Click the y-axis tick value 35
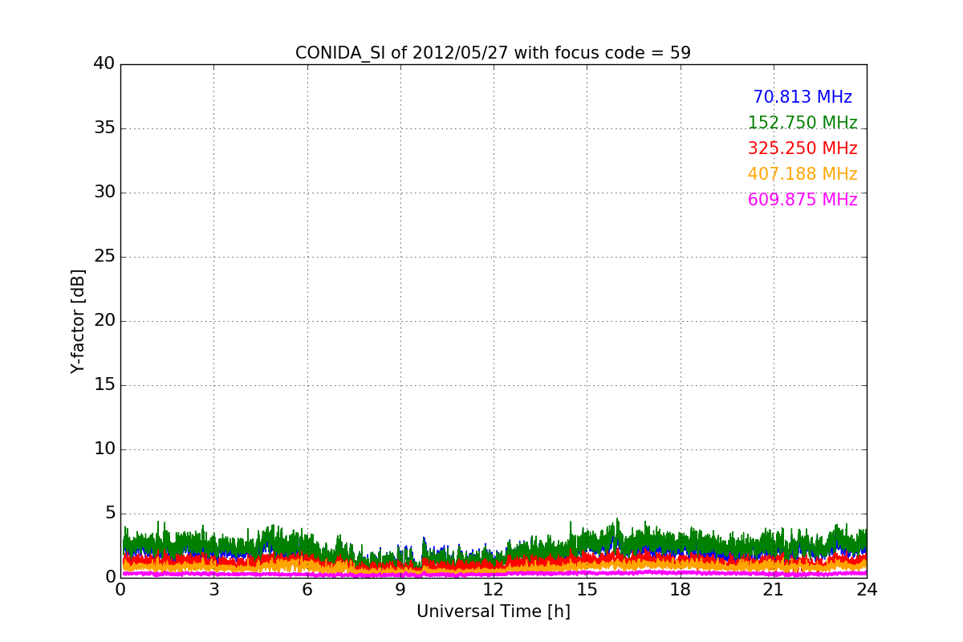This screenshot has height=642, width=963. (104, 128)
